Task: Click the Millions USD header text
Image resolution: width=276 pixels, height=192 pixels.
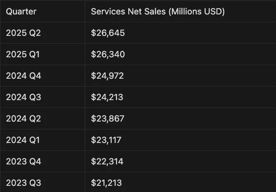Action: [197, 11]
